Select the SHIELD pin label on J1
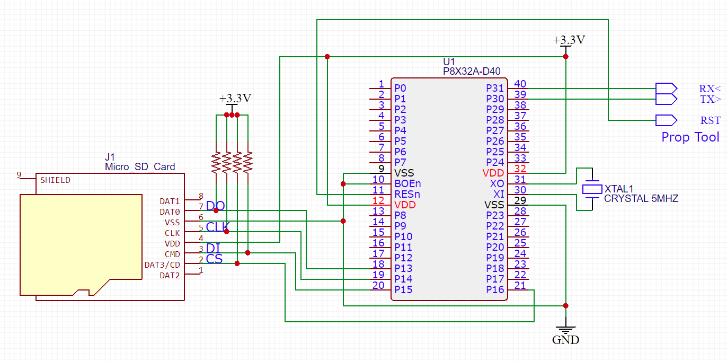727x361 pixels. (55, 180)
